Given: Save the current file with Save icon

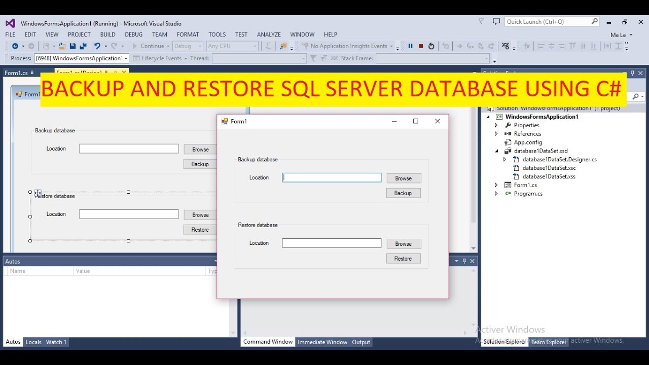Looking at the screenshot, I should 73,46.
